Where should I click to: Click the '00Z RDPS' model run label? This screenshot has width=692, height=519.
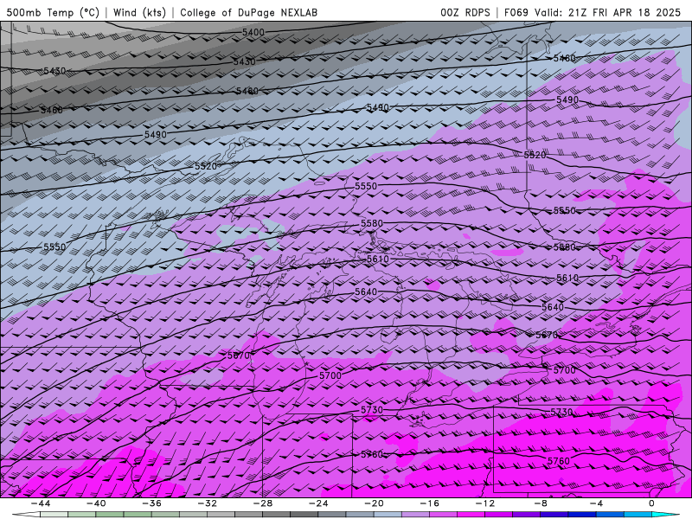coord(465,13)
